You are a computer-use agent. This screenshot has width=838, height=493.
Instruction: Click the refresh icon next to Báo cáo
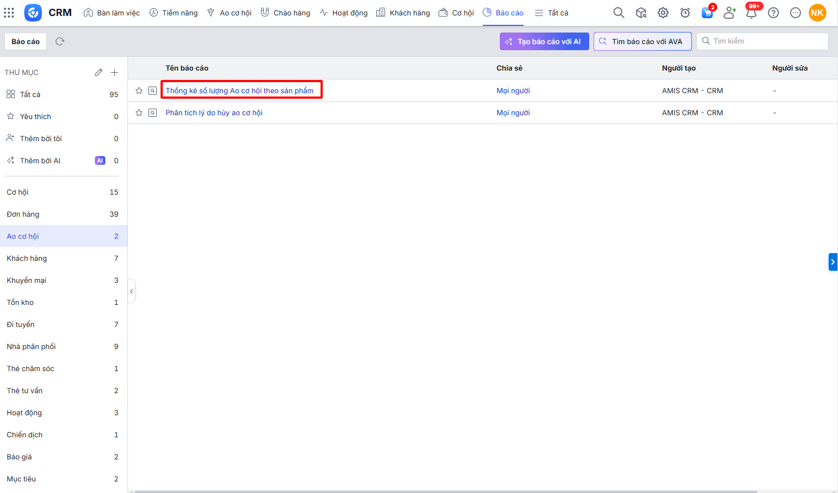[60, 41]
